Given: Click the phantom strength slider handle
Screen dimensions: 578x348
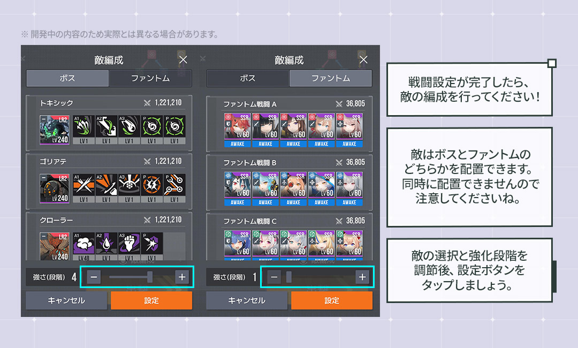Looking at the screenshot, I should click(289, 277).
